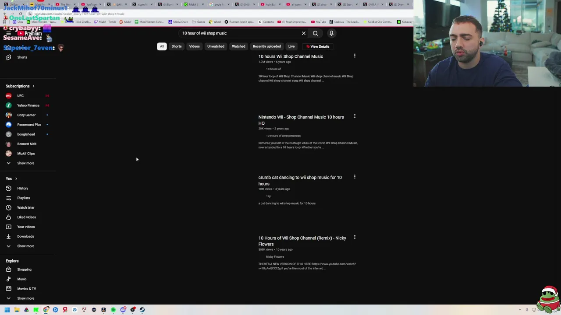Open Paramount Plus subscription
The width and height of the screenshot is (561, 315).
point(28,125)
